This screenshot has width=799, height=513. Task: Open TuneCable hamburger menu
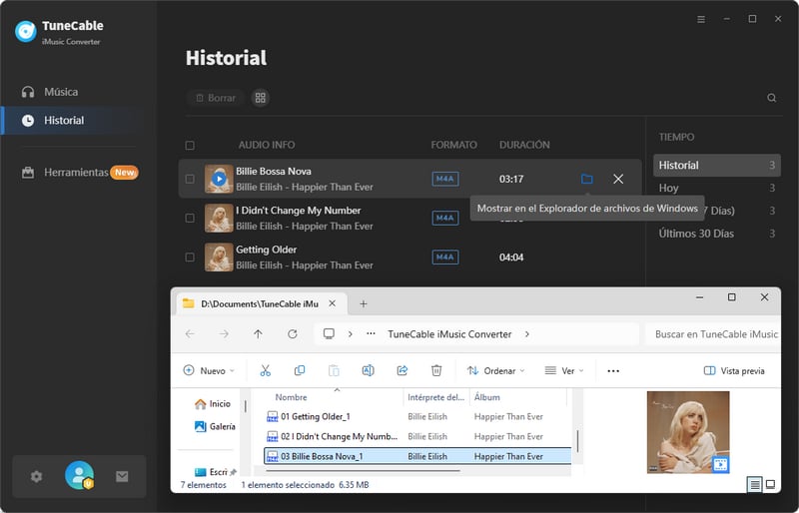pos(701,19)
